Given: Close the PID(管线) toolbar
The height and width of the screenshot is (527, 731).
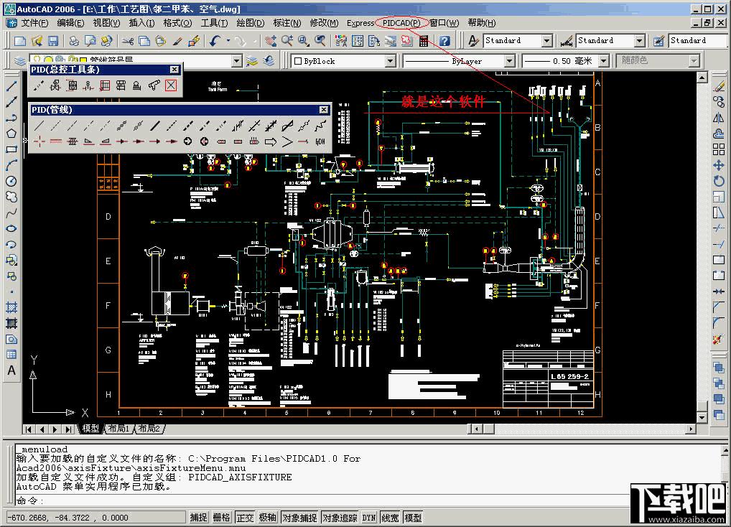Looking at the screenshot, I should coord(324,110).
